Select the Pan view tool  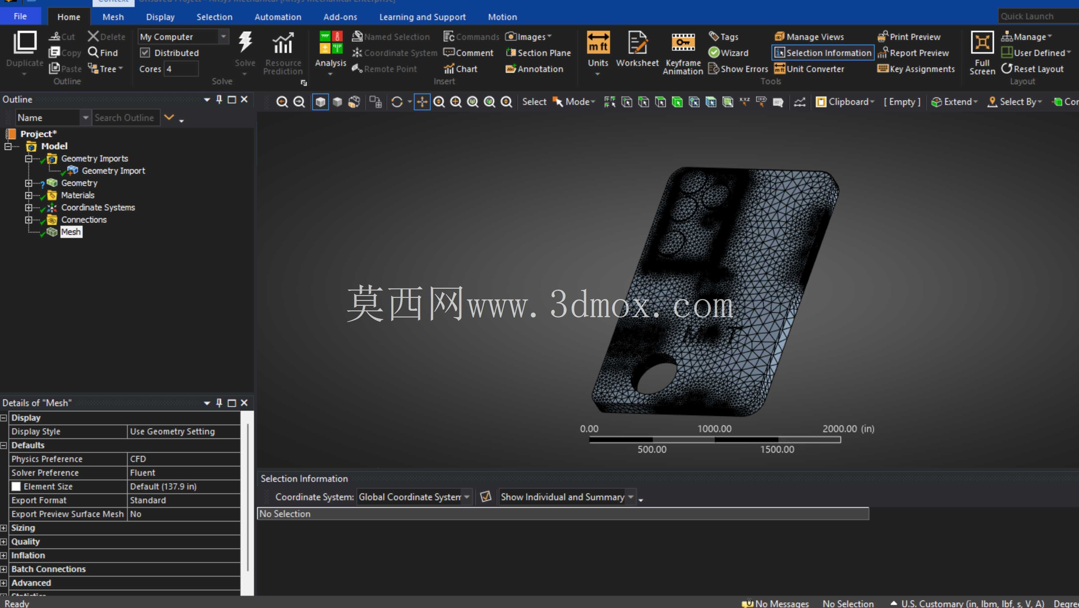click(422, 102)
